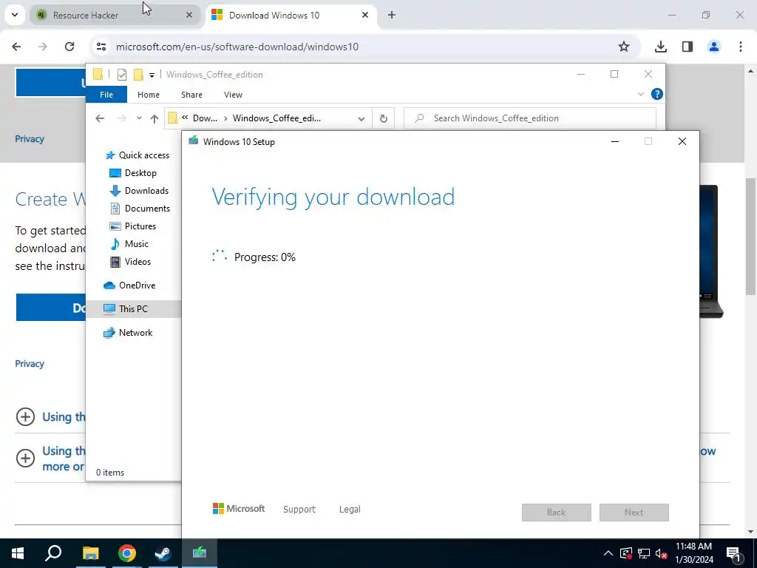The image size is (757, 568).
Task: Select OneDrive in navigation pane
Action: pyautogui.click(x=129, y=285)
